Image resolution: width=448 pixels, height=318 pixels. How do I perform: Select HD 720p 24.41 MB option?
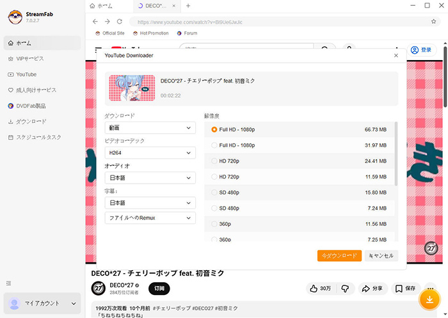tap(299, 161)
